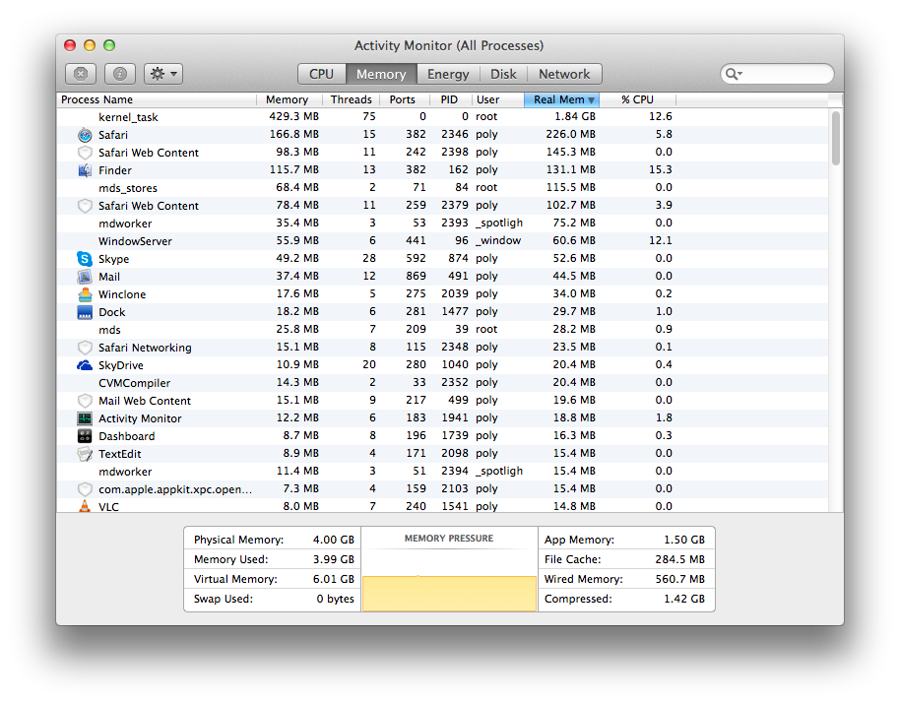This screenshot has width=900, height=703.
Task: Click the search magnifier dropdown icon
Action: point(734,74)
